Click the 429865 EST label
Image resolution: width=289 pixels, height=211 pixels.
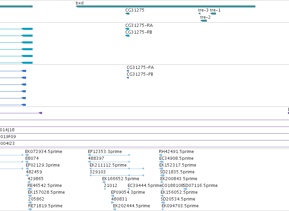pyautogui.click(x=36, y=179)
